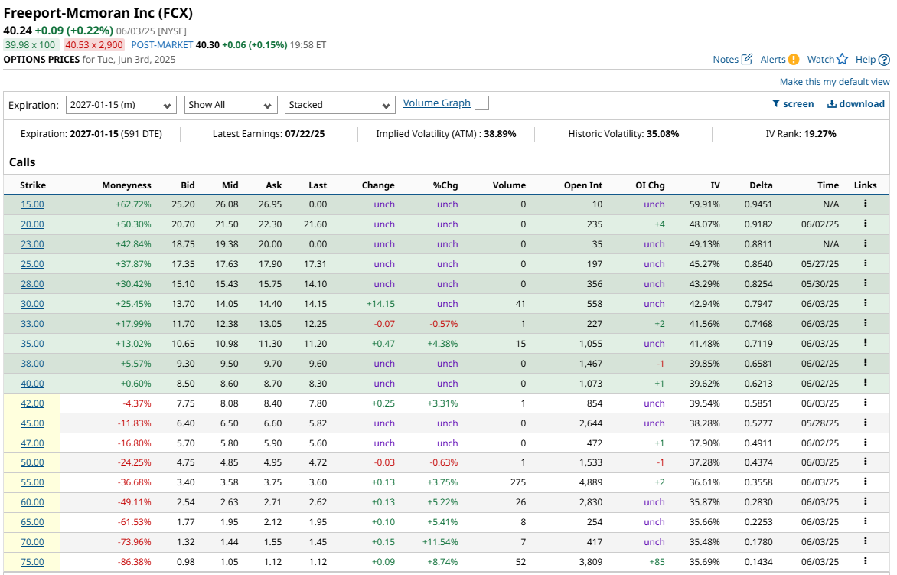Click the screen filter funnel icon
Screen dimensions: 897x575
776,103
